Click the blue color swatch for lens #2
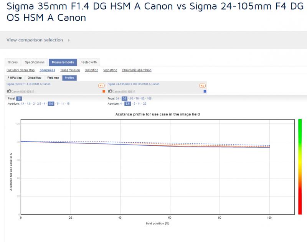 pyautogui.click(x=205, y=91)
